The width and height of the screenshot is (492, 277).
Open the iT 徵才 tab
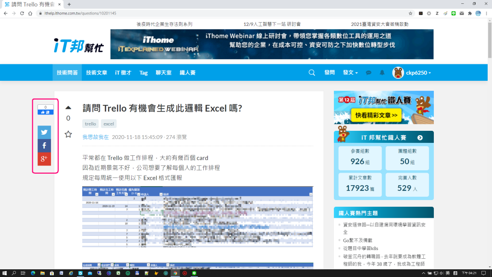coord(123,73)
